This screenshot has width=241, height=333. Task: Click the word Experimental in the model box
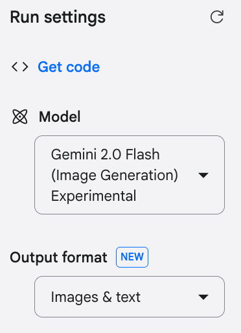[x=93, y=196]
